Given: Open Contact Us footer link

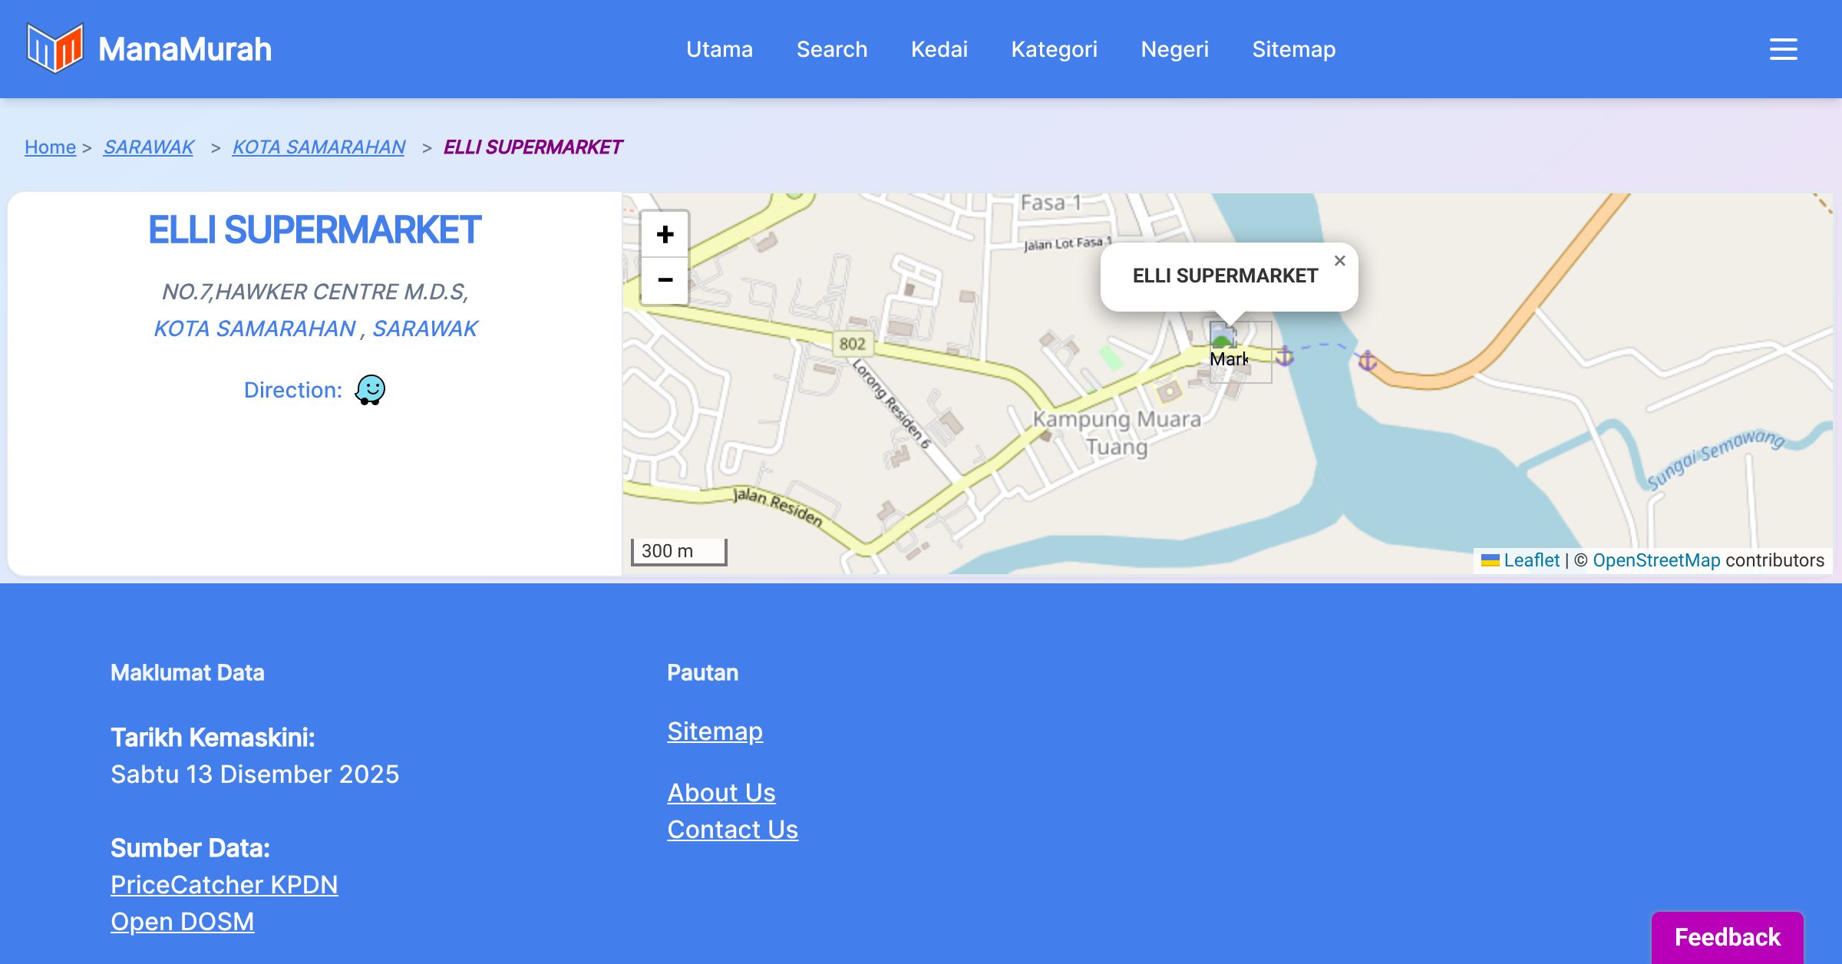Looking at the screenshot, I should (x=732, y=830).
